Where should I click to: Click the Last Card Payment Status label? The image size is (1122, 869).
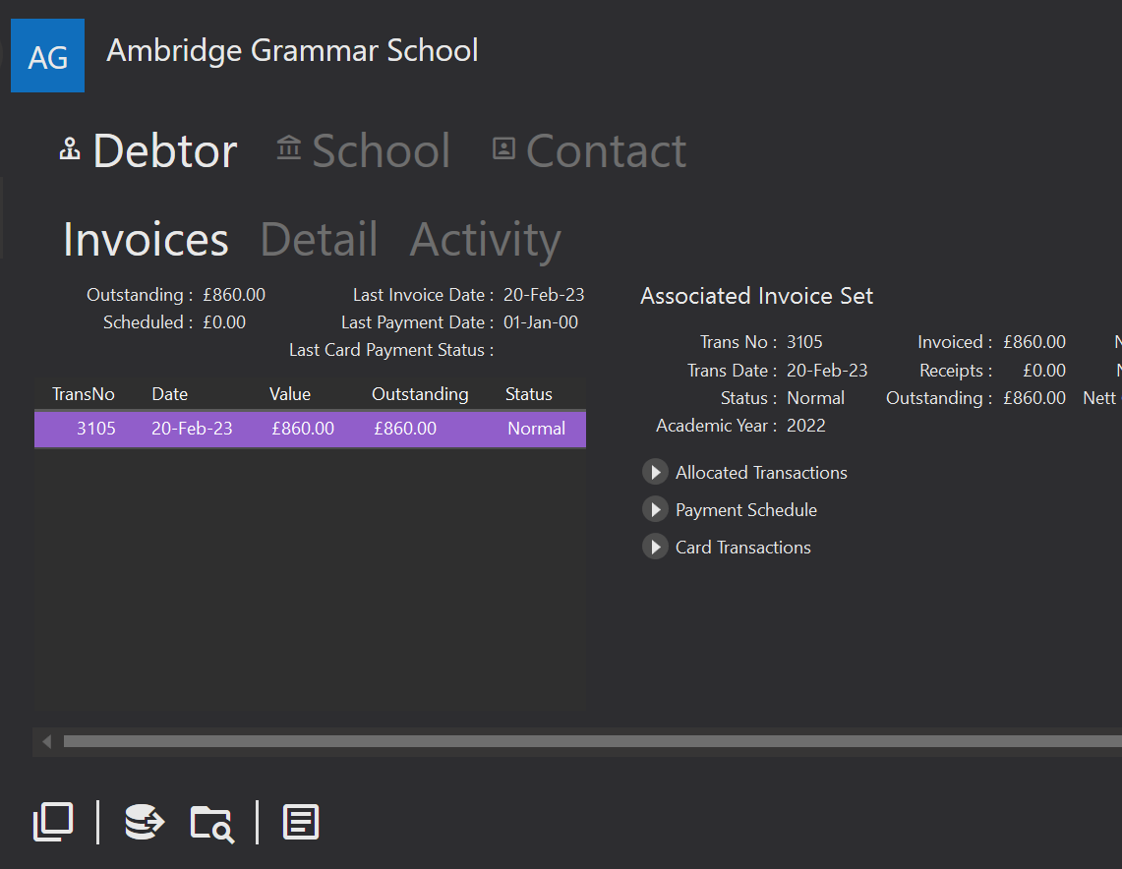pyautogui.click(x=391, y=350)
